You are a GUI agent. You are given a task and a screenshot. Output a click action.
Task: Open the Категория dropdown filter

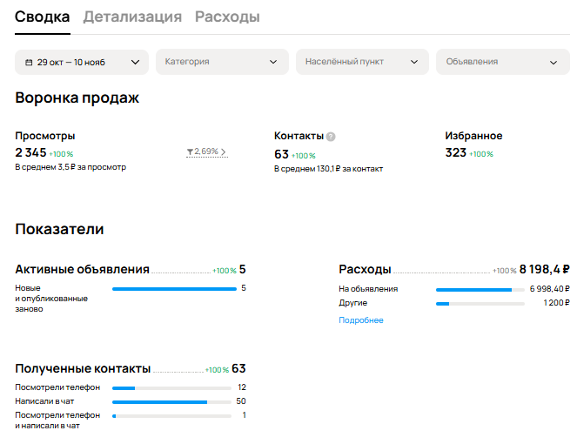(221, 62)
